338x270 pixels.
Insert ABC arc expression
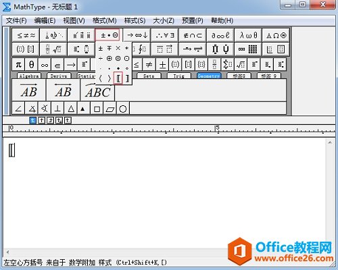coord(97,90)
